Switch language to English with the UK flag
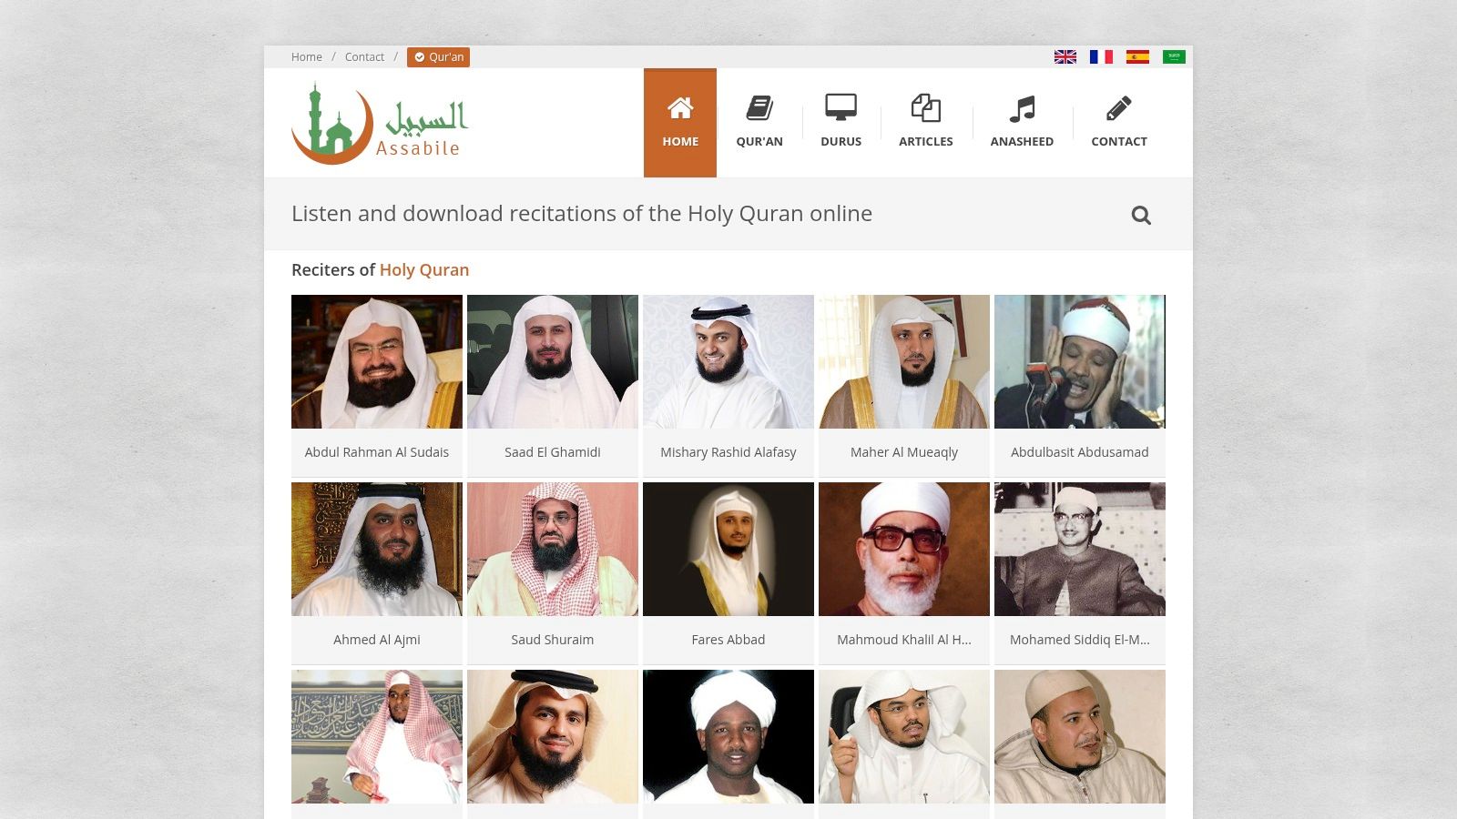Screen dimensions: 1457x819 (1064, 56)
